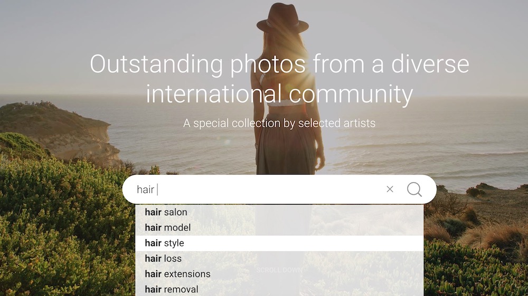
Task: Pick the "hair removal" suggestion
Action: pyautogui.click(x=172, y=289)
